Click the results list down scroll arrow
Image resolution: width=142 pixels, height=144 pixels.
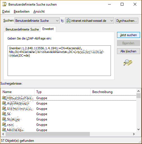coord(138,129)
